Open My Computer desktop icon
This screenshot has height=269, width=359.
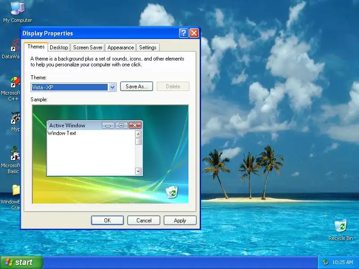pyautogui.click(x=18, y=12)
